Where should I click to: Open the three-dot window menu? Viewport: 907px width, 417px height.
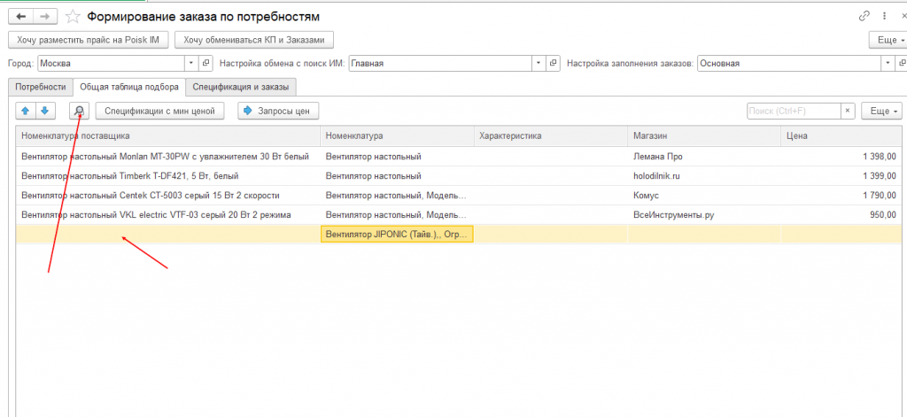point(885,16)
